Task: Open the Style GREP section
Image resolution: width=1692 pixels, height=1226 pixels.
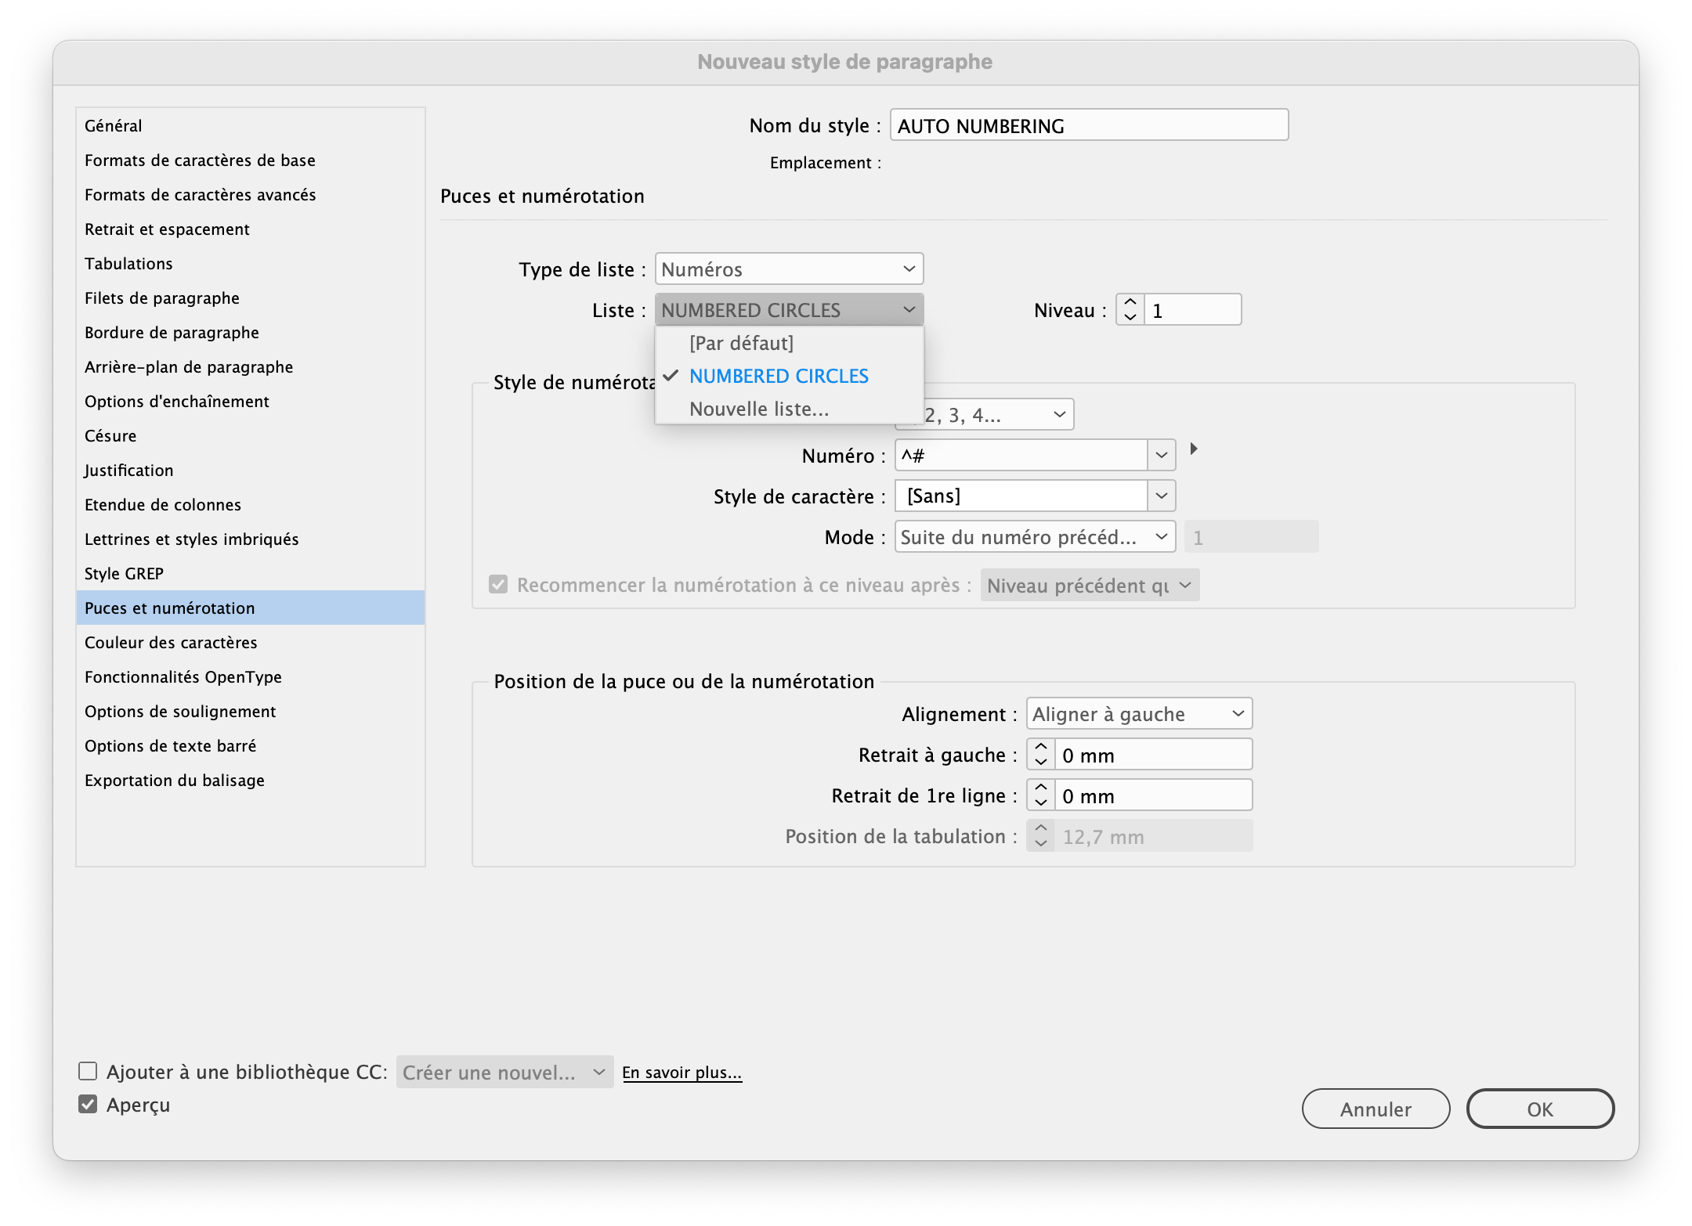Action: [x=124, y=574]
